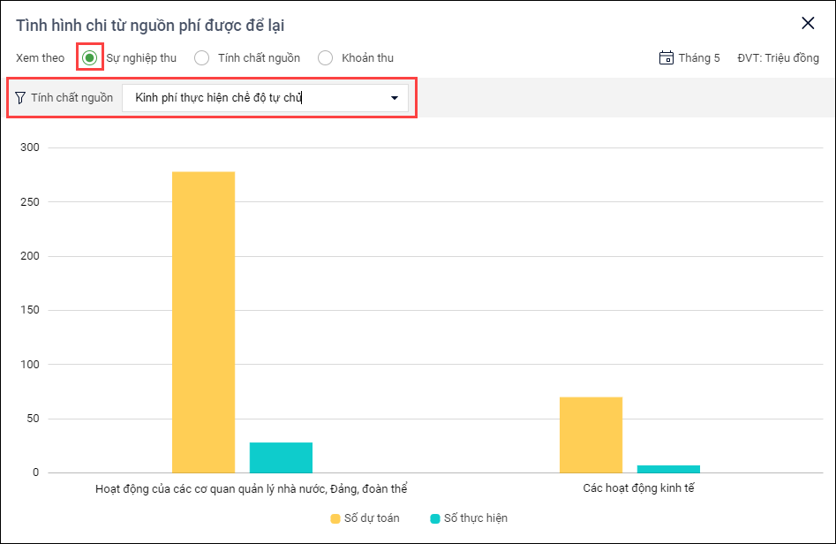The height and width of the screenshot is (544, 836).
Task: Select the Sự nghiệp thu radio button
Action: point(89,58)
